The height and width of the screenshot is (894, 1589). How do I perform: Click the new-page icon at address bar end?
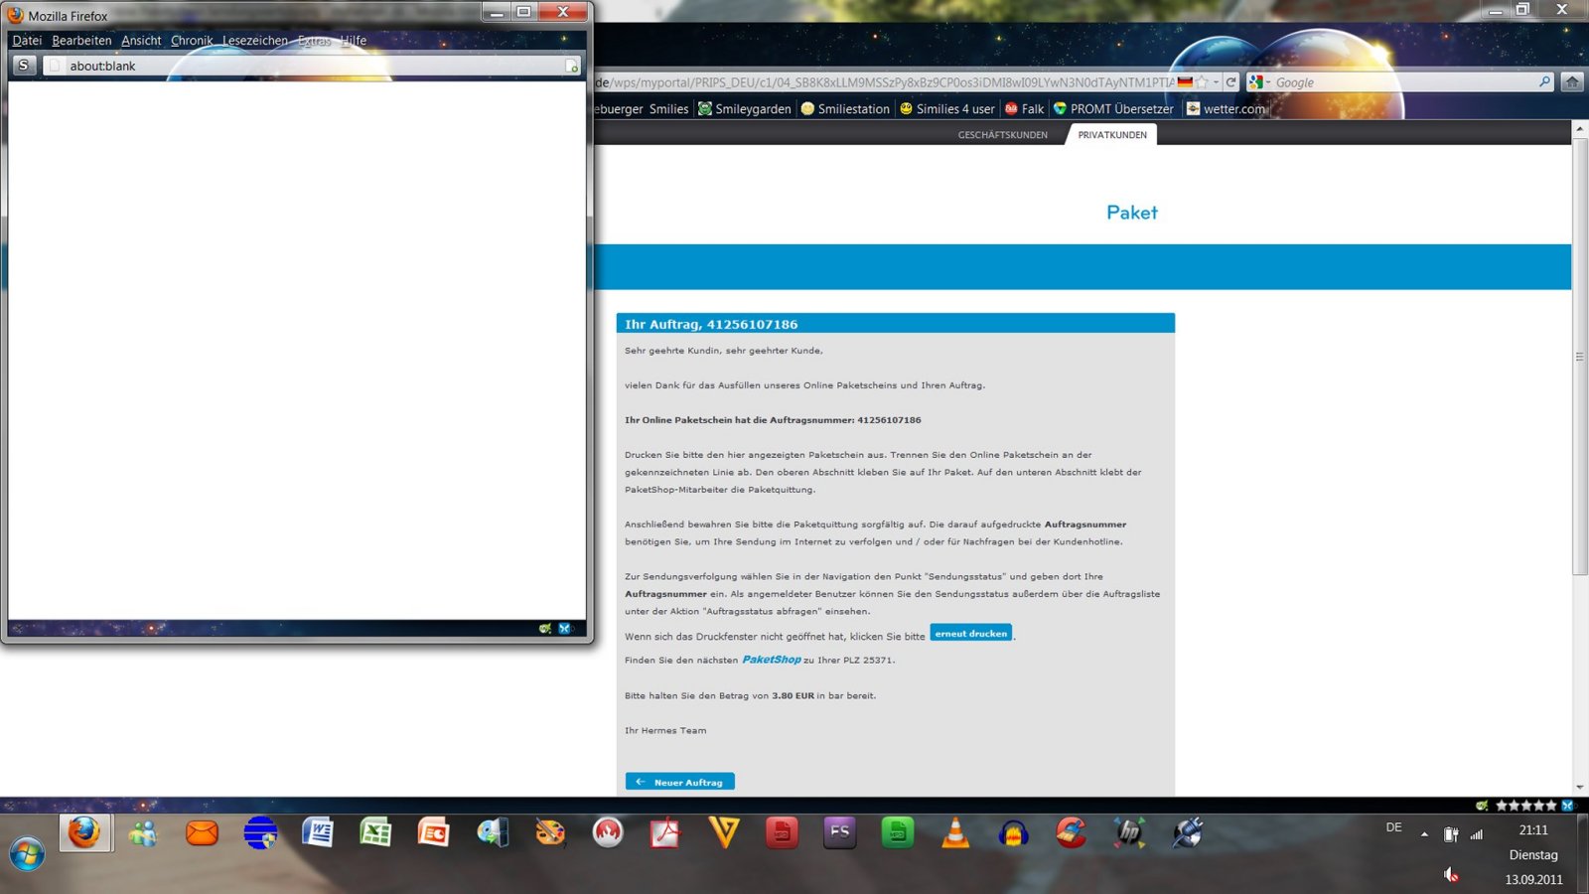572,66
